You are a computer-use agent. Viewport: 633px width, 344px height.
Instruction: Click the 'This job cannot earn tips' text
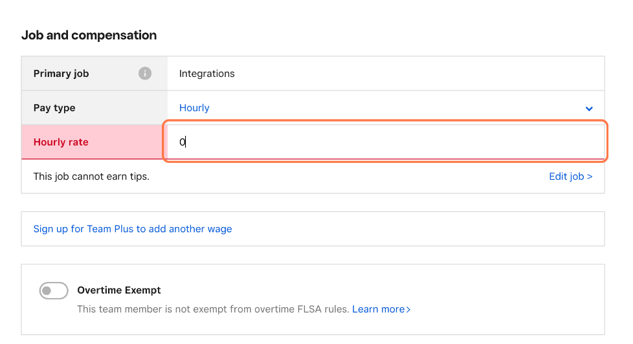point(91,177)
